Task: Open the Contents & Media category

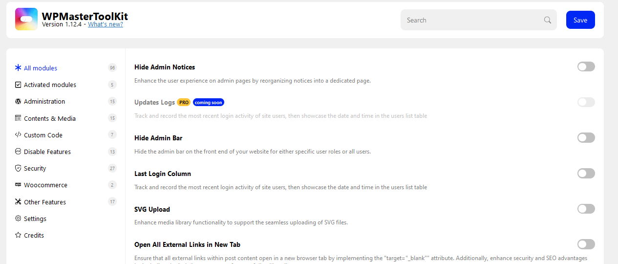Action: click(x=65, y=118)
